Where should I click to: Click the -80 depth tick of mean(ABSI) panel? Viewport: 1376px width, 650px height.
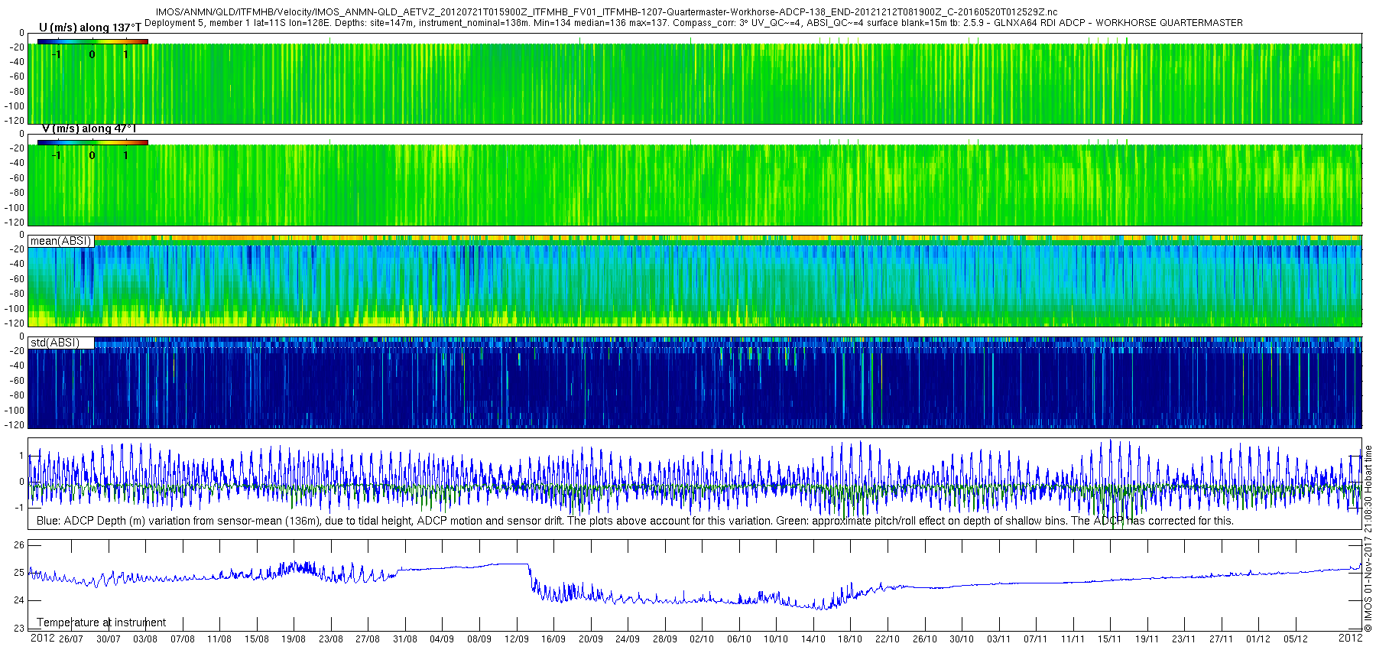pos(16,294)
